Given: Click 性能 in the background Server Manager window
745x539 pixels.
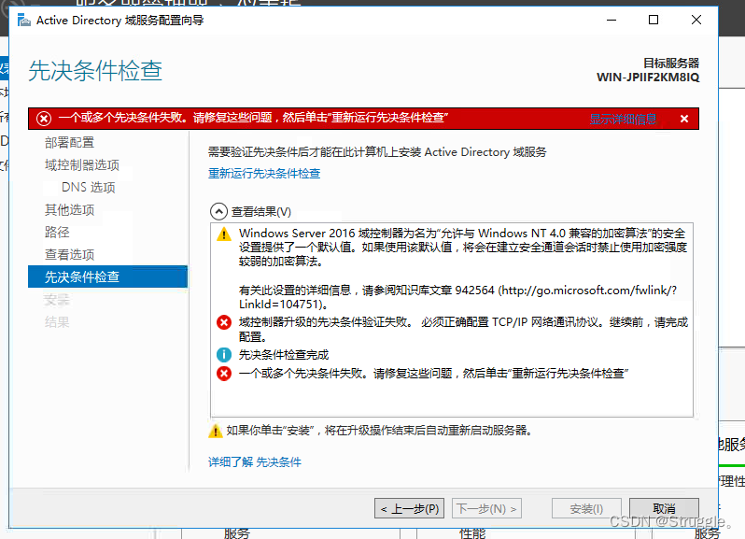Looking at the screenshot, I should click(472, 533).
